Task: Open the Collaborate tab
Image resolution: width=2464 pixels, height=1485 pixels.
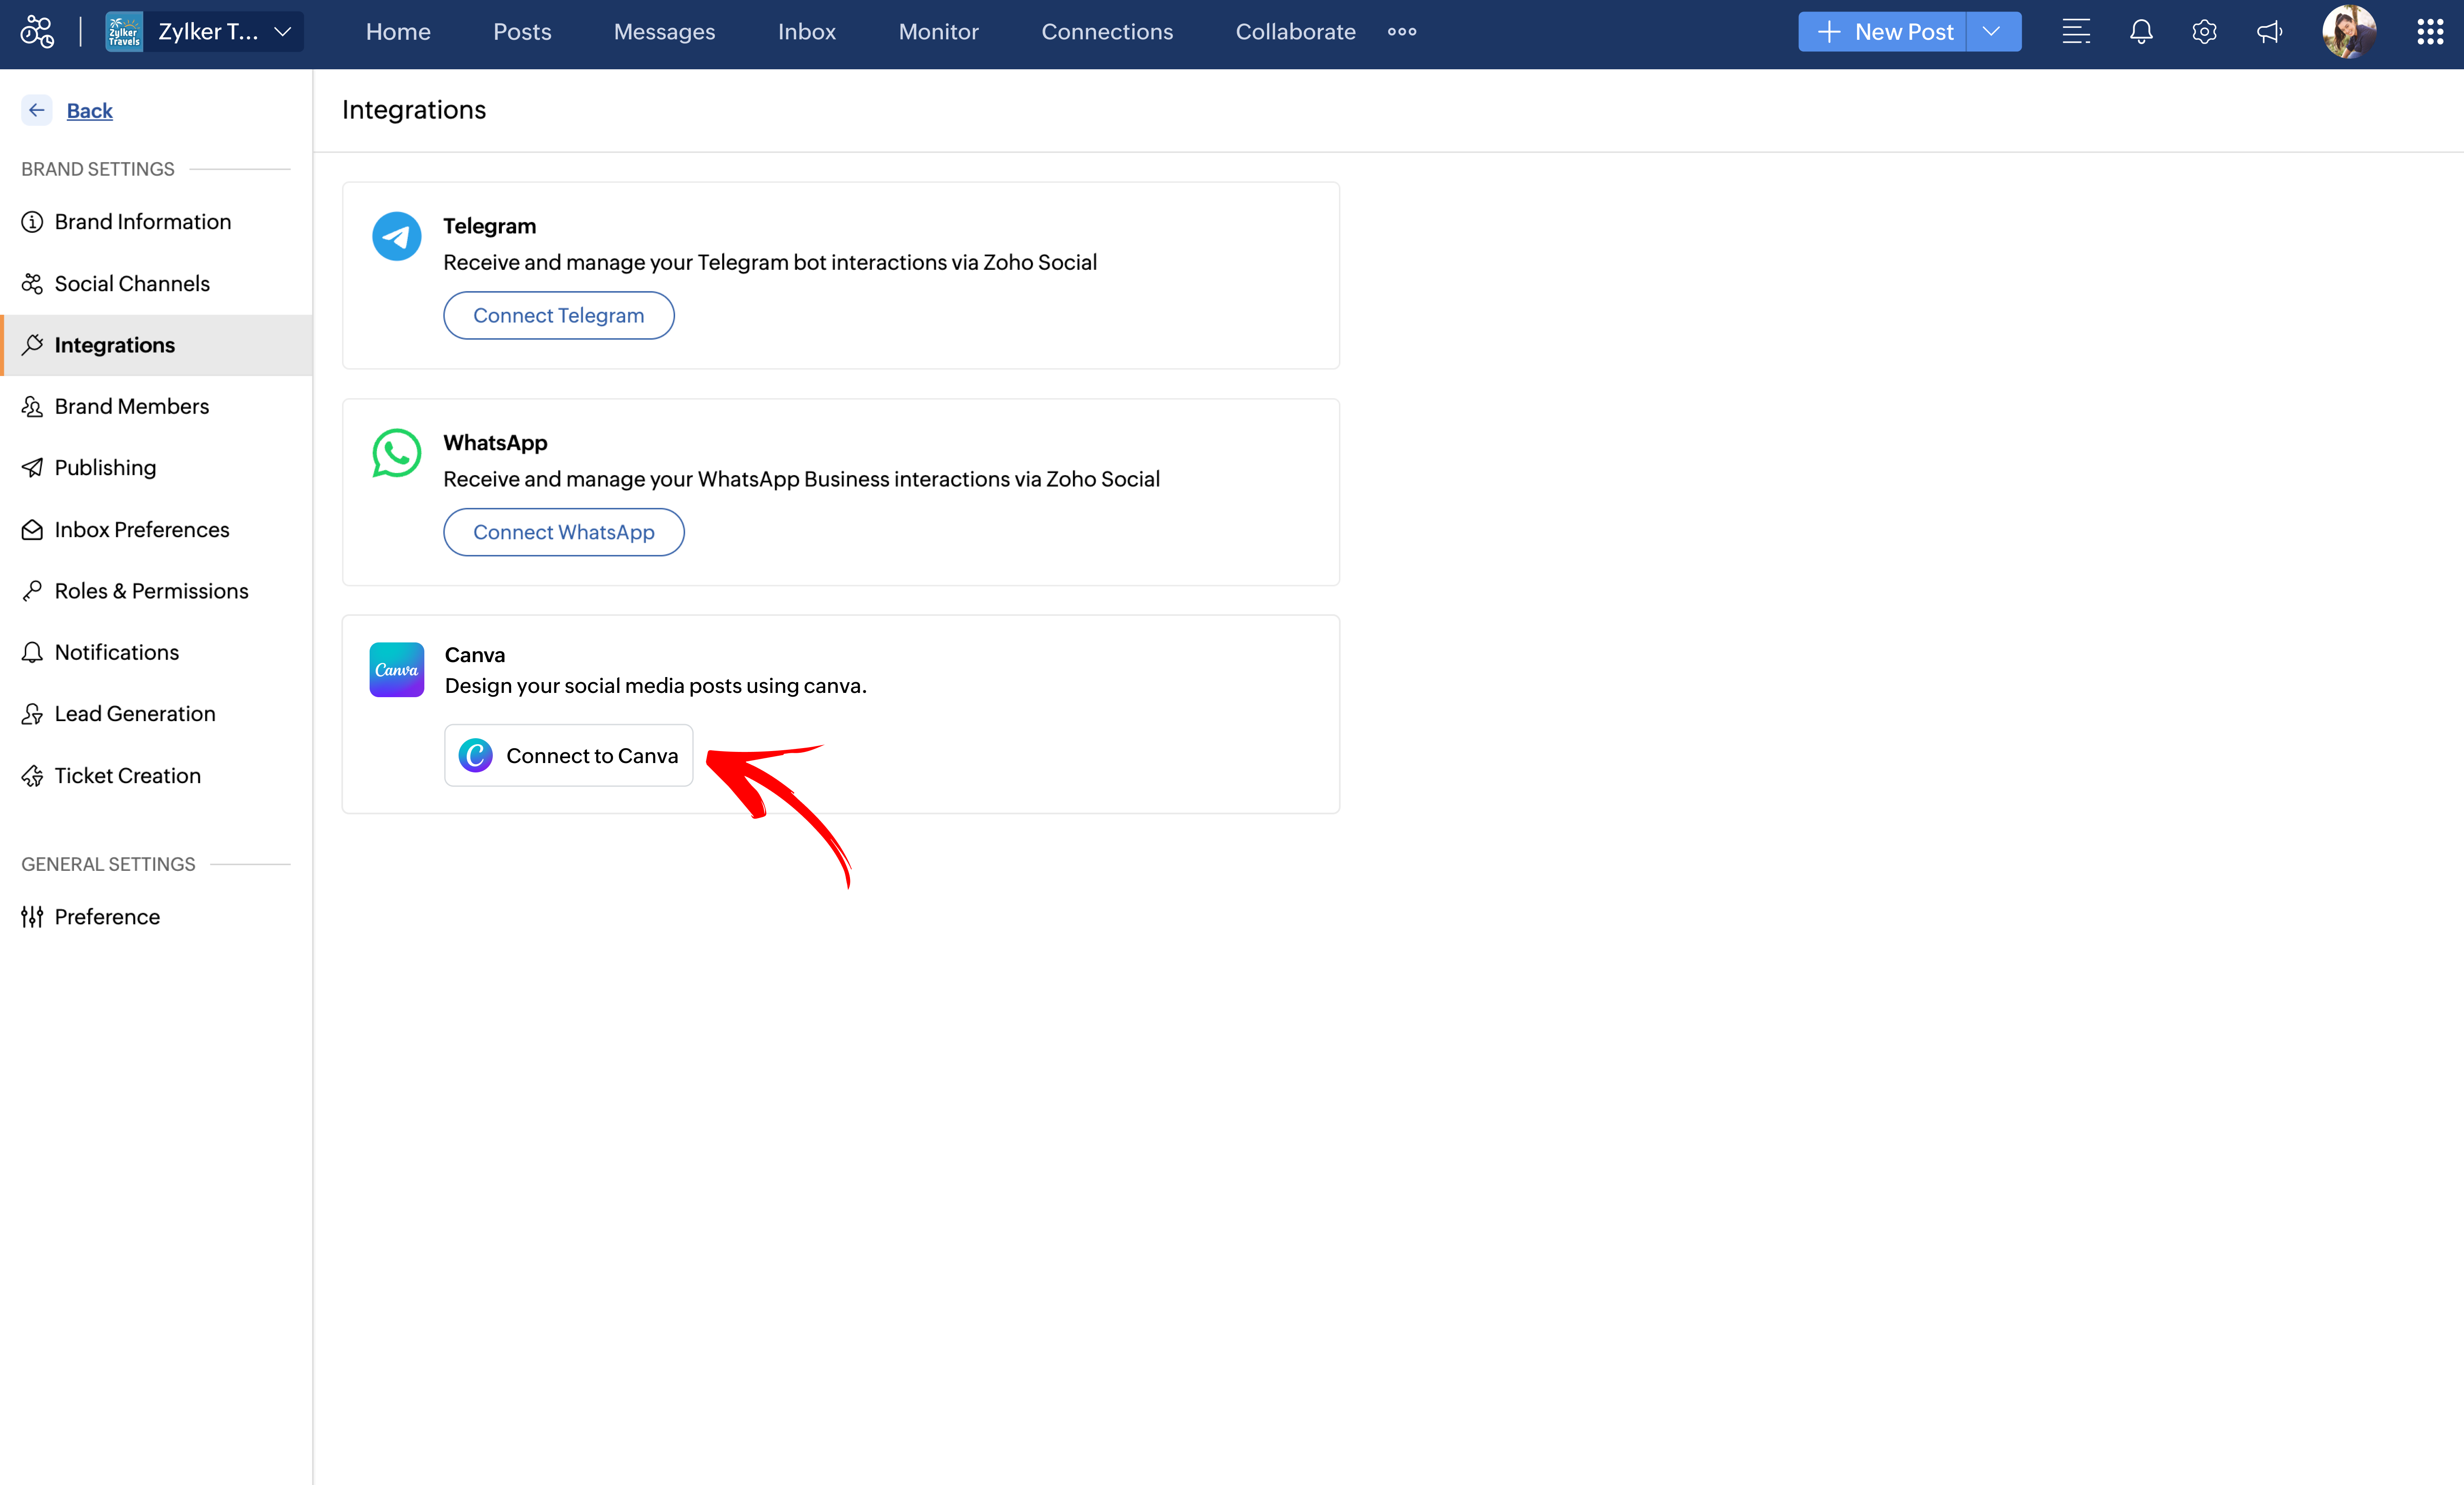Action: pos(1295,32)
